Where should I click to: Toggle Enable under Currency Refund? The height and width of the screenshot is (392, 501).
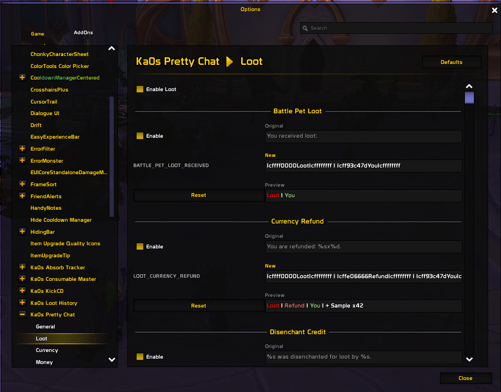pos(140,246)
